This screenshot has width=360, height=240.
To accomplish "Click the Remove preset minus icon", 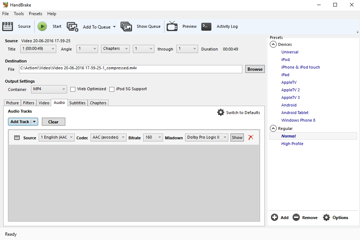I will [x=296, y=217].
